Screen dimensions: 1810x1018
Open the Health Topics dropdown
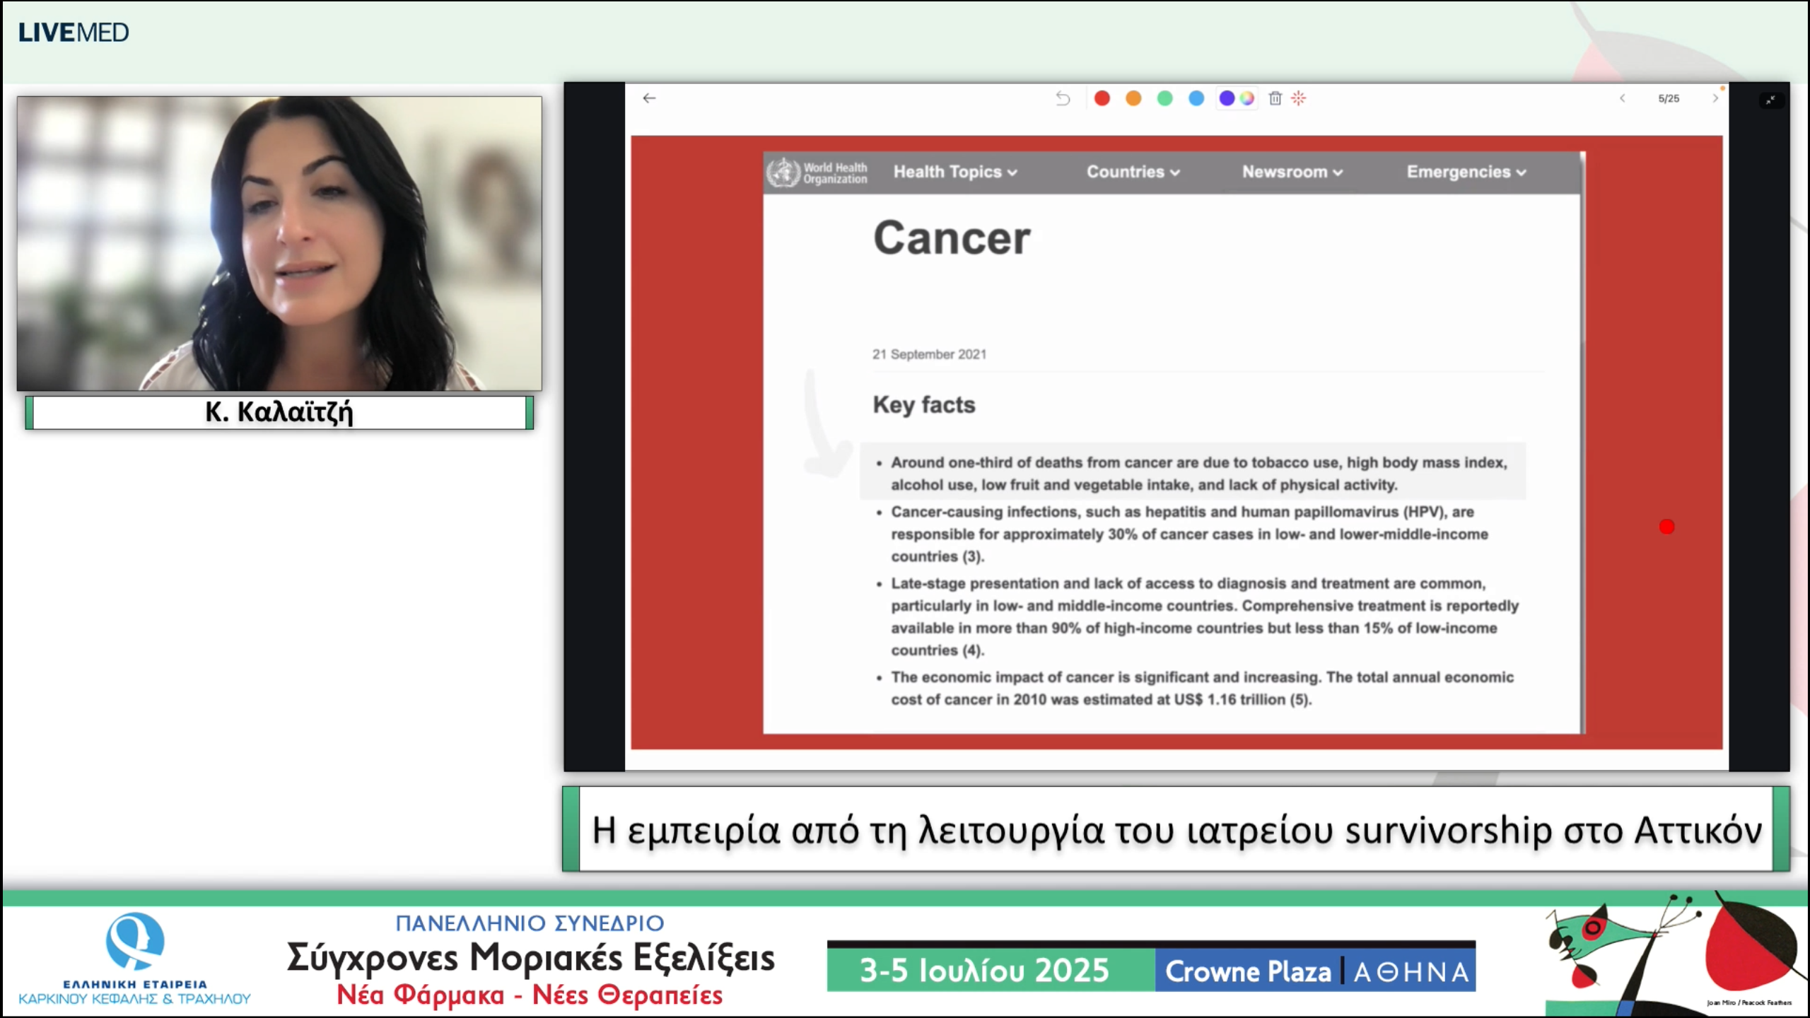coord(953,172)
